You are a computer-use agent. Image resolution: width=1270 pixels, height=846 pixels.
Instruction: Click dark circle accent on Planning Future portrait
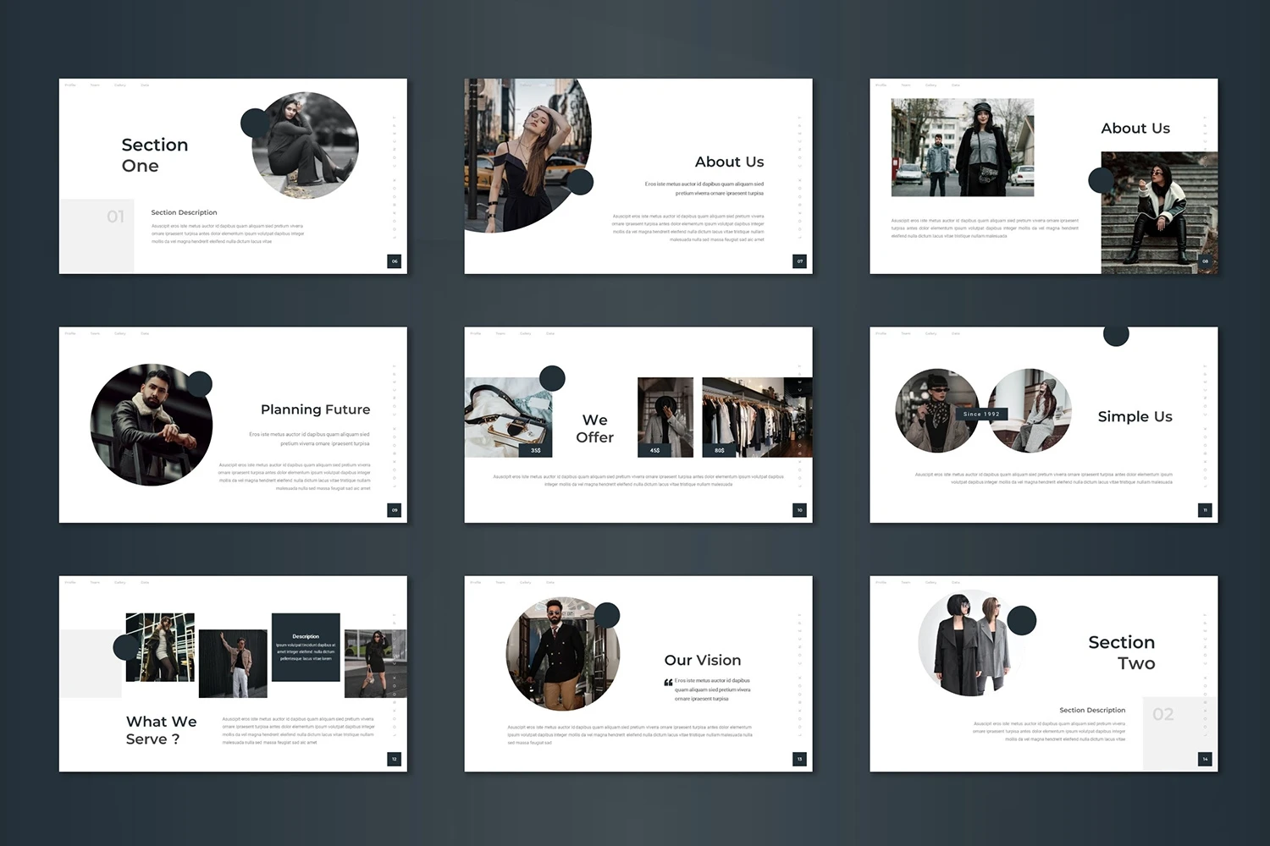[200, 383]
